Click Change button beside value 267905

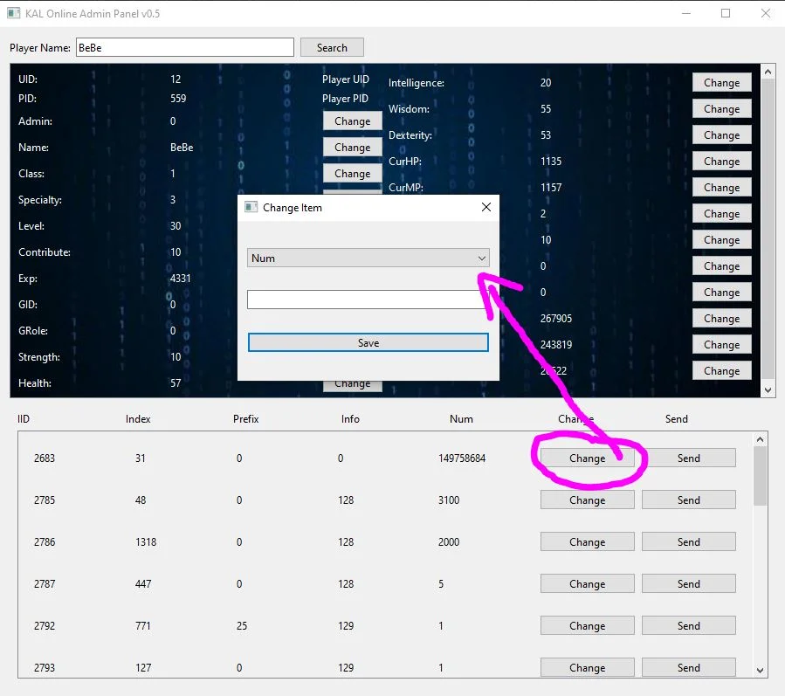[721, 318]
